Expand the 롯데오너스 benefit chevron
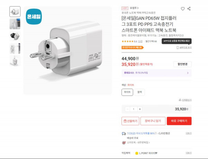 [x=188, y=73]
